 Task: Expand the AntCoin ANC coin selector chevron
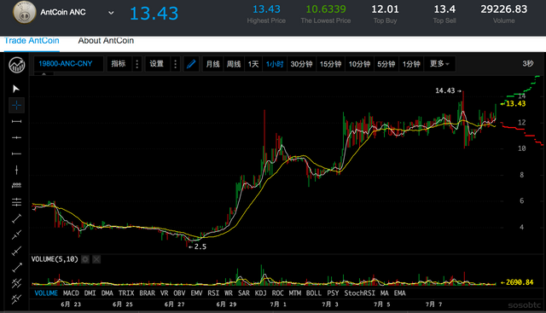tap(111, 13)
